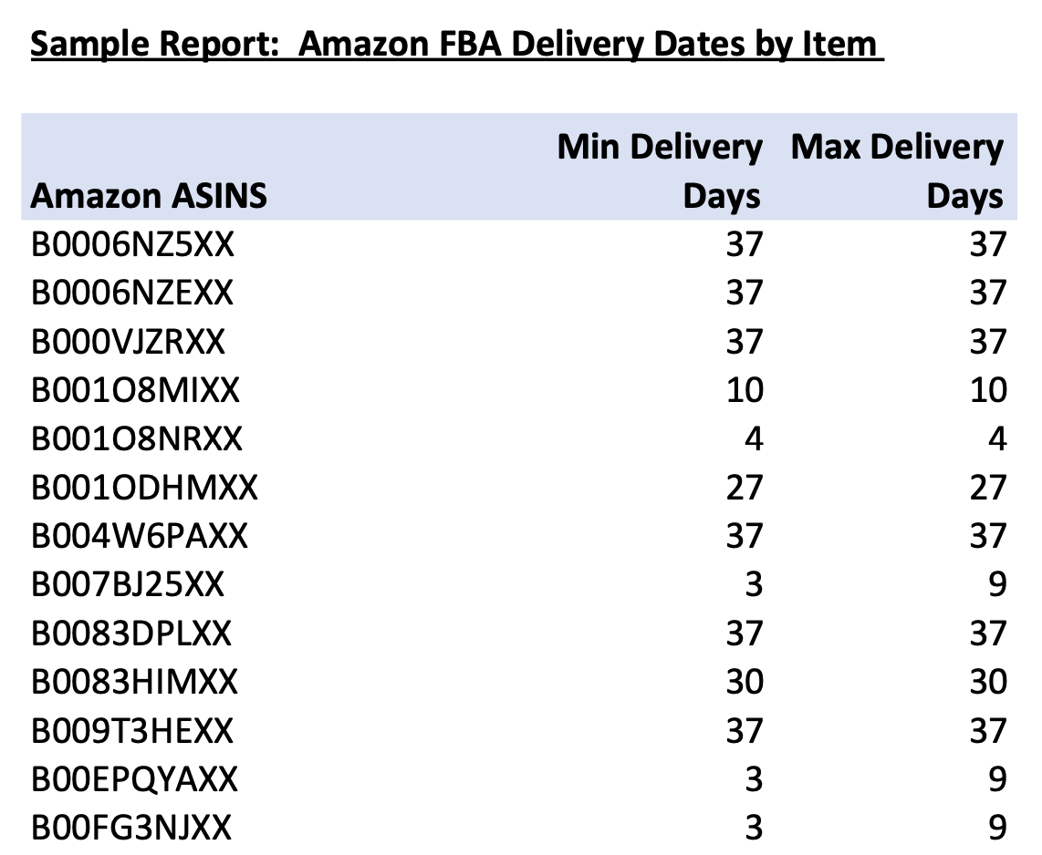Image resolution: width=1042 pixels, height=855 pixels.
Task: Click the Min Delivery Days column header
Action: (x=660, y=171)
